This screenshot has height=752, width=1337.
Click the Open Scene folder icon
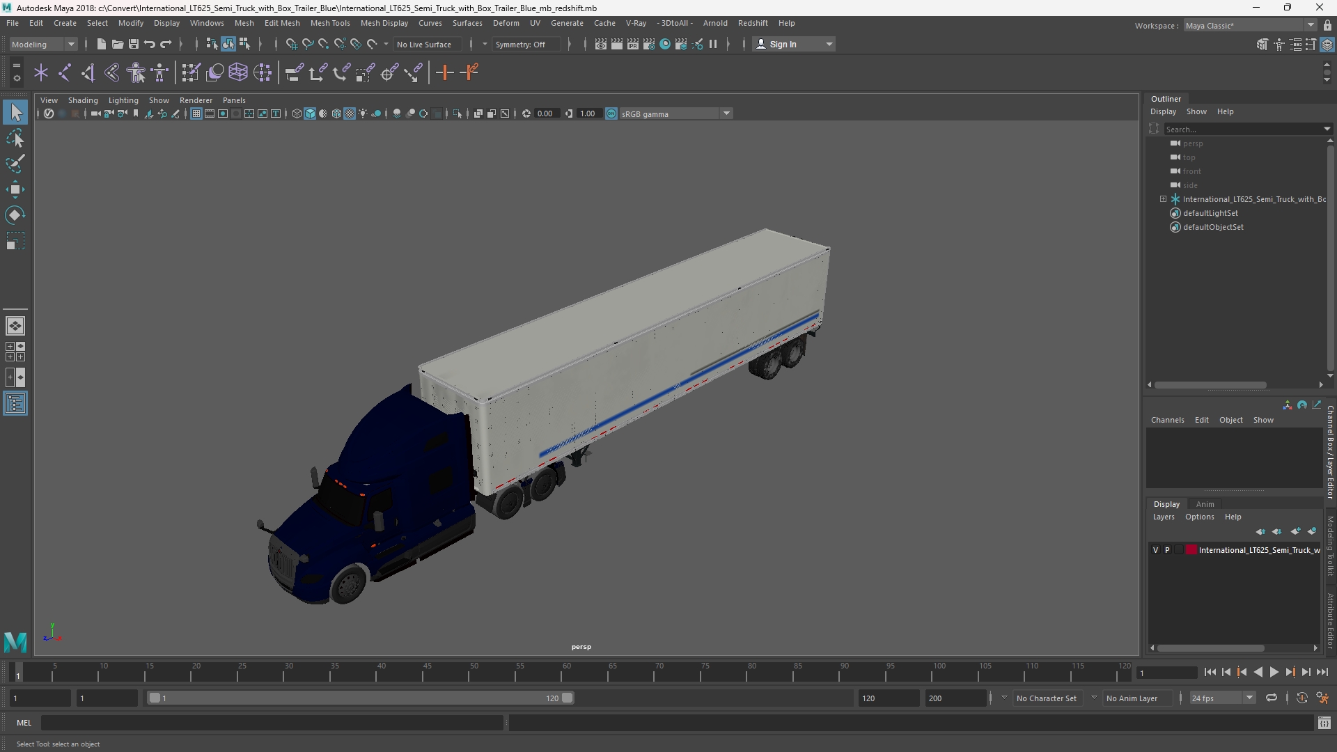(117, 44)
